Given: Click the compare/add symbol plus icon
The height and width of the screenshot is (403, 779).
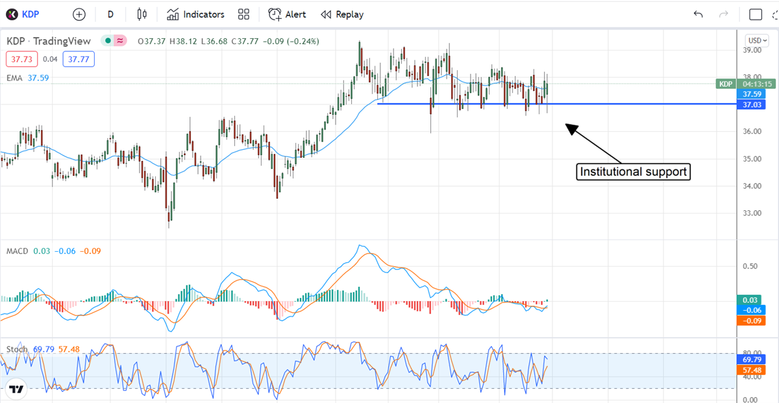Looking at the screenshot, I should pos(79,14).
